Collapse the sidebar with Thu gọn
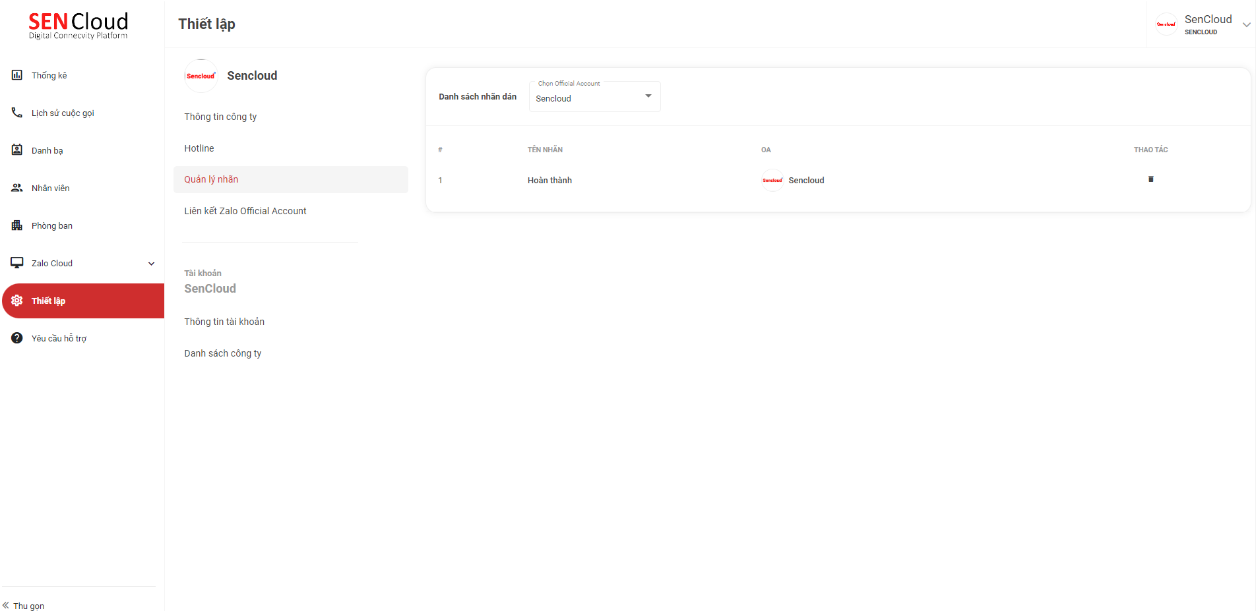This screenshot has height=611, width=1256. tap(24, 605)
